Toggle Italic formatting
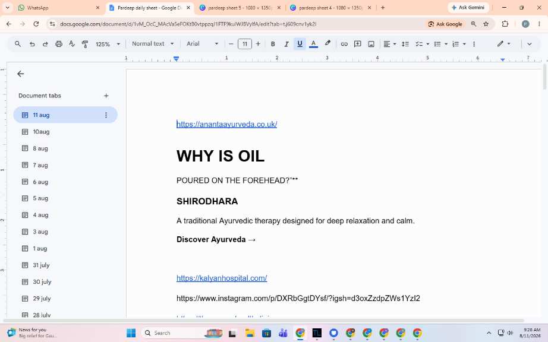 point(286,44)
